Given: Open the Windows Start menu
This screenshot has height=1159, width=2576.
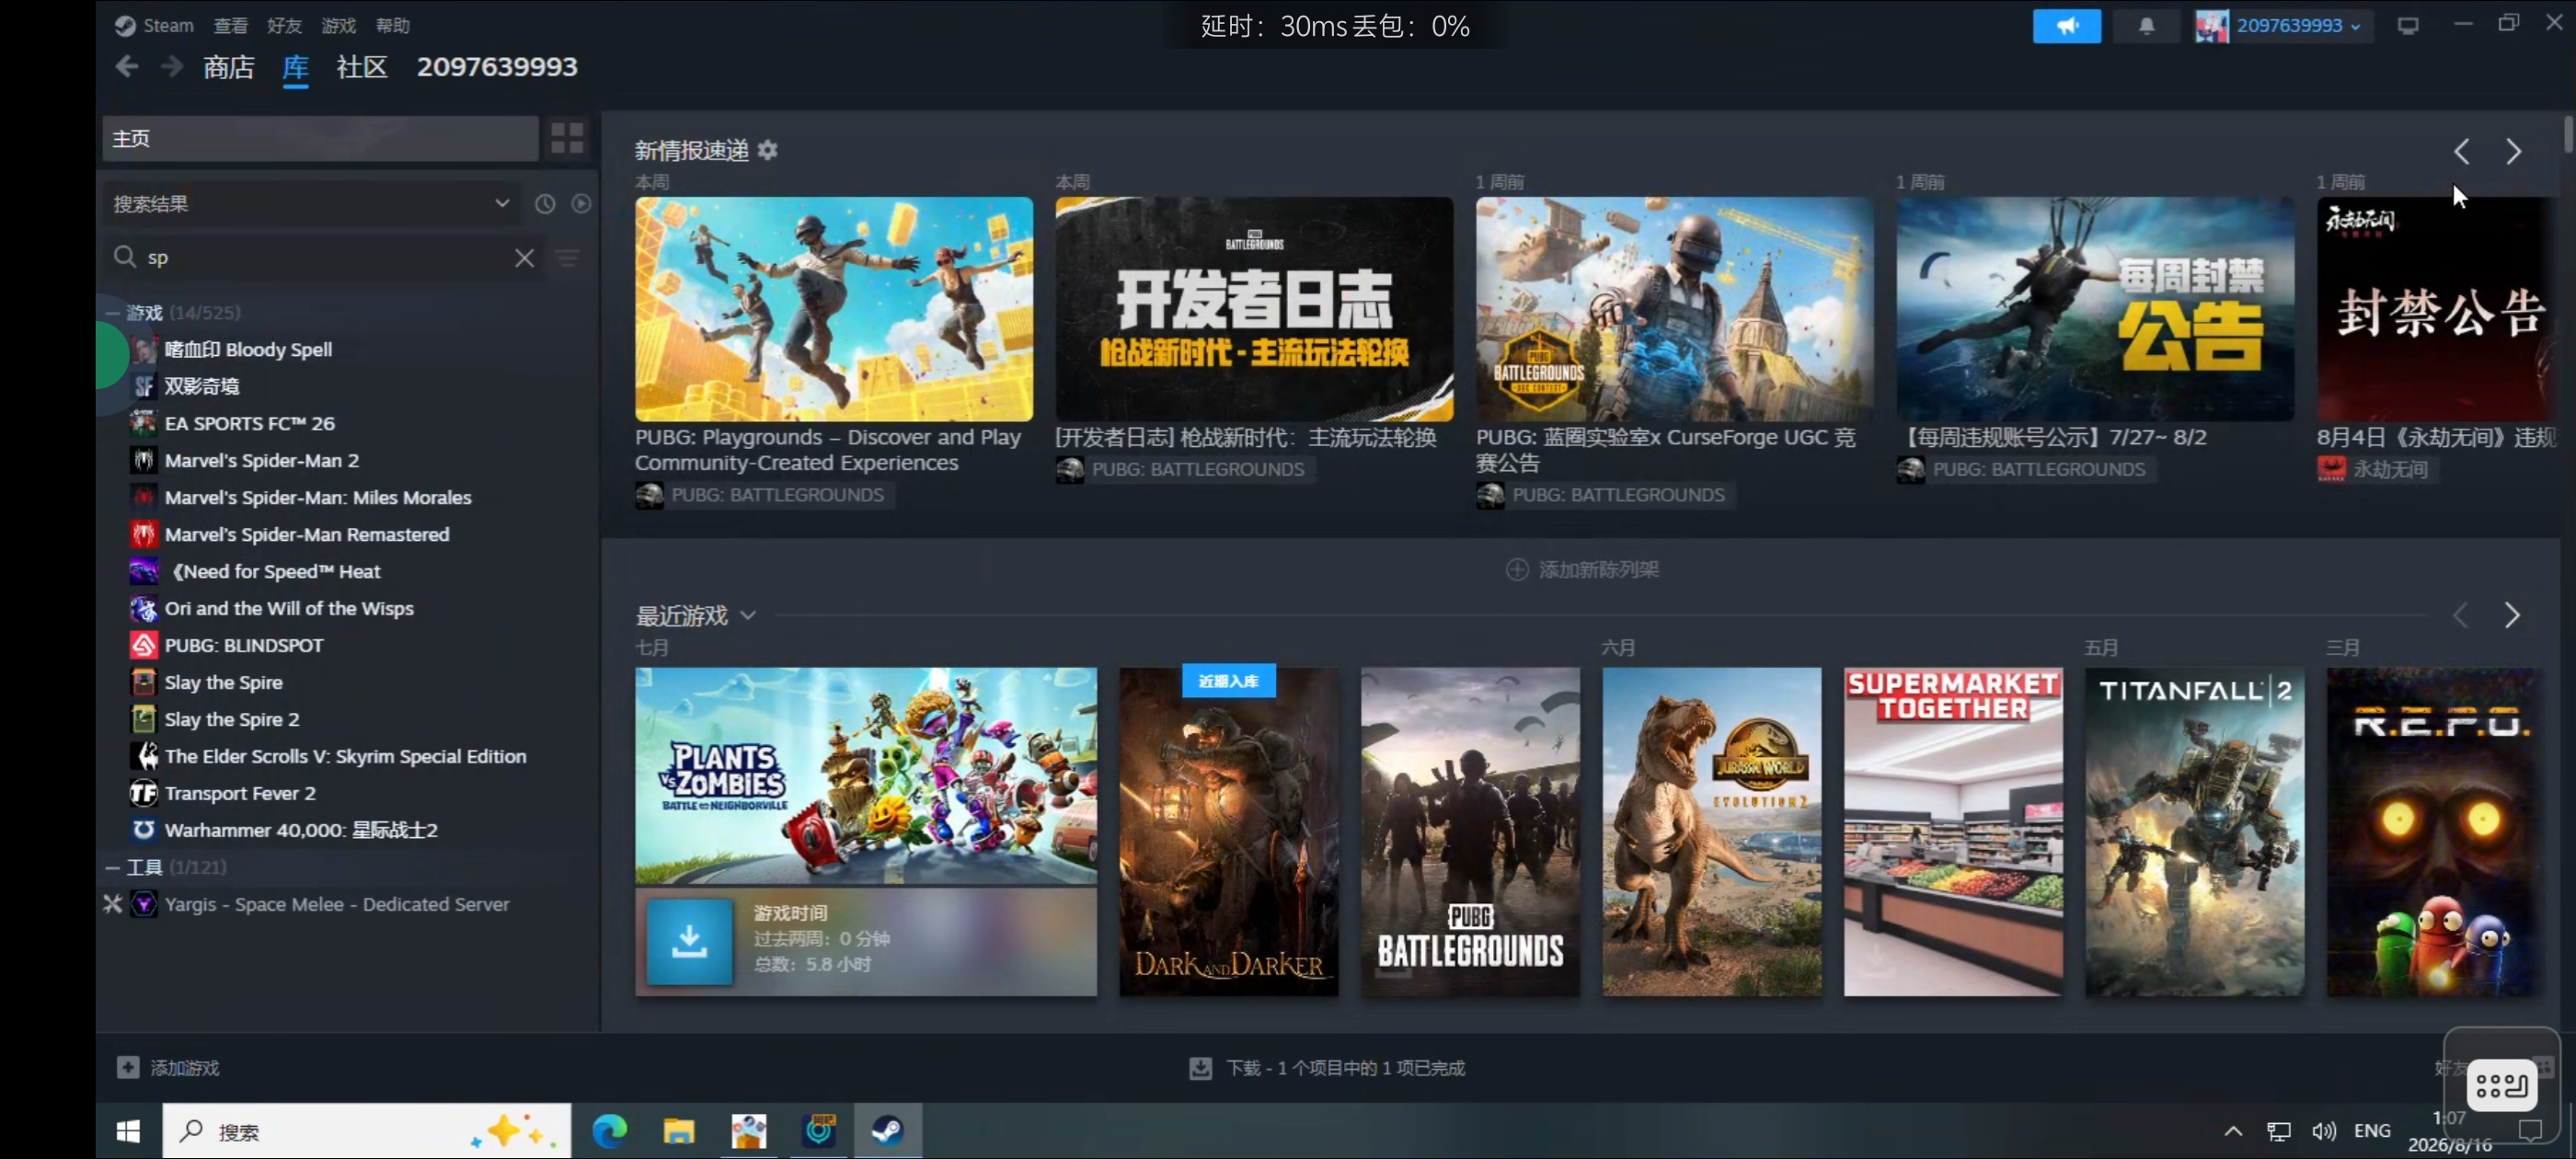Looking at the screenshot, I should [x=128, y=1131].
